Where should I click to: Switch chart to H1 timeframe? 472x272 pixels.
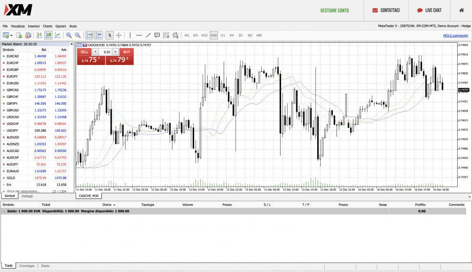click(x=223, y=35)
